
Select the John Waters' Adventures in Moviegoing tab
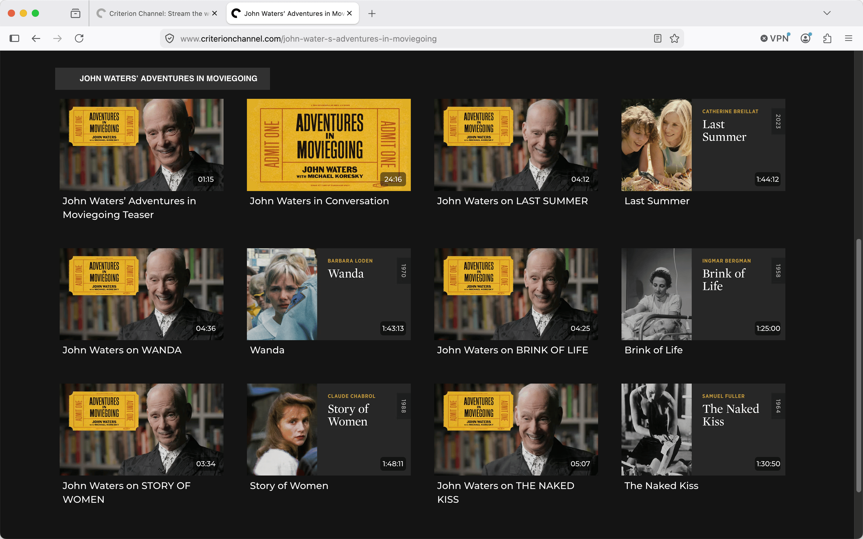(293, 13)
